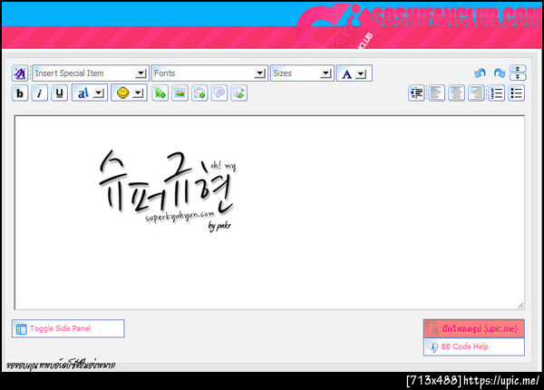Toggle underline formatting
This screenshot has width=544, height=390.
tap(59, 93)
